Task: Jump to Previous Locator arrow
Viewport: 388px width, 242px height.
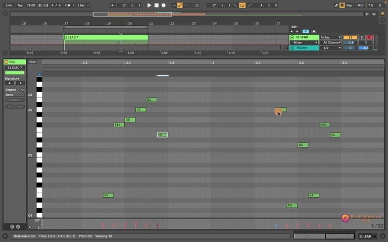Action: [x=292, y=31]
